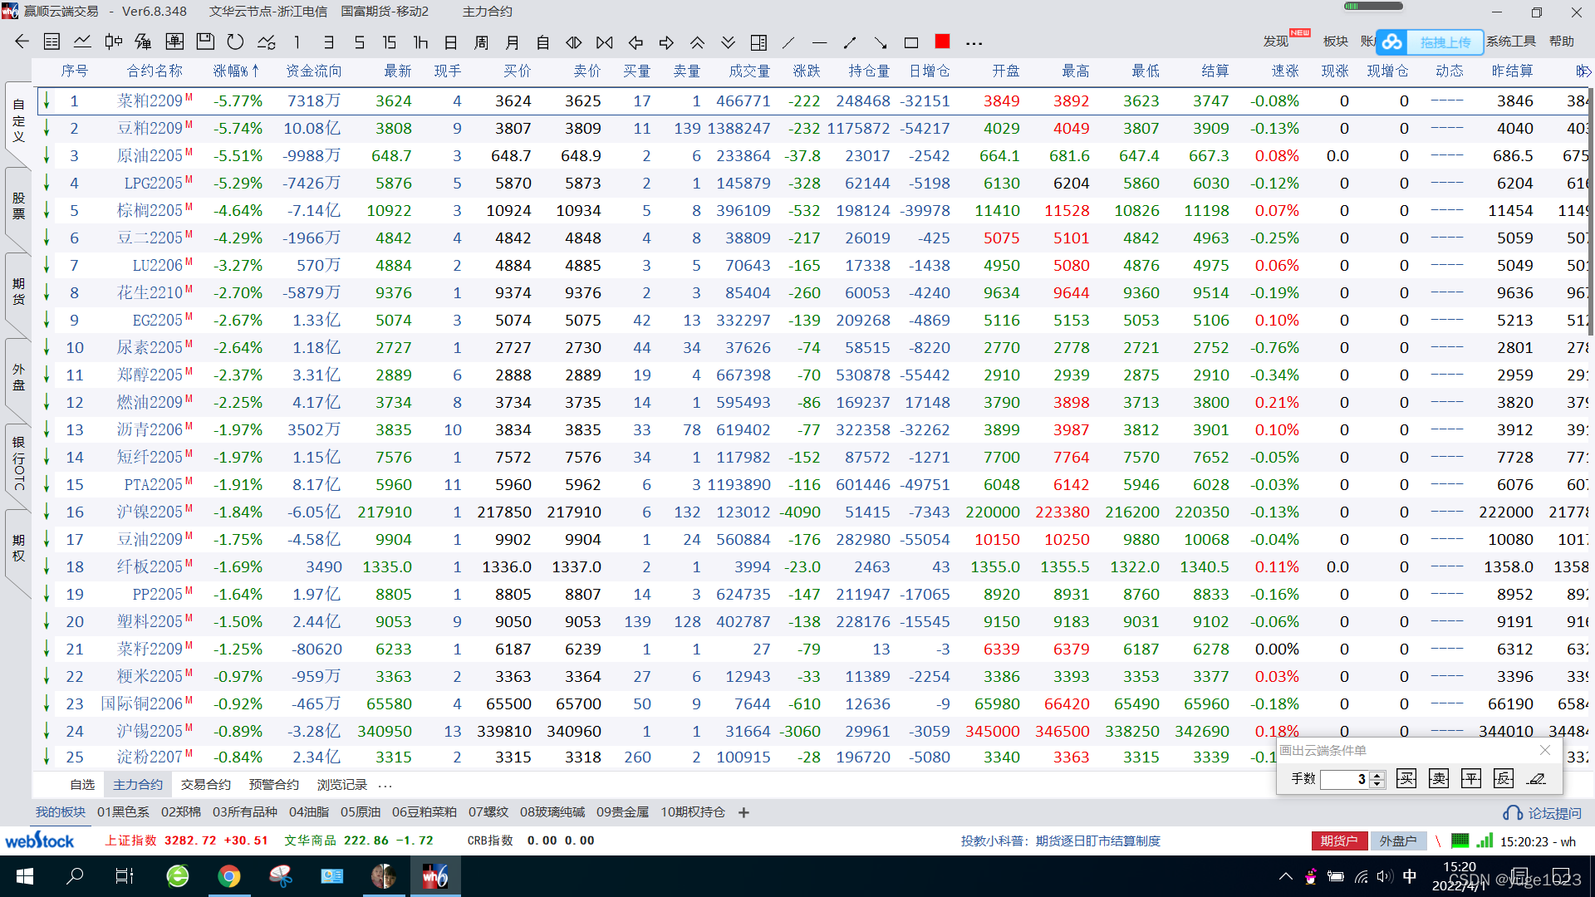Select the 期货 side tab

click(x=18, y=291)
